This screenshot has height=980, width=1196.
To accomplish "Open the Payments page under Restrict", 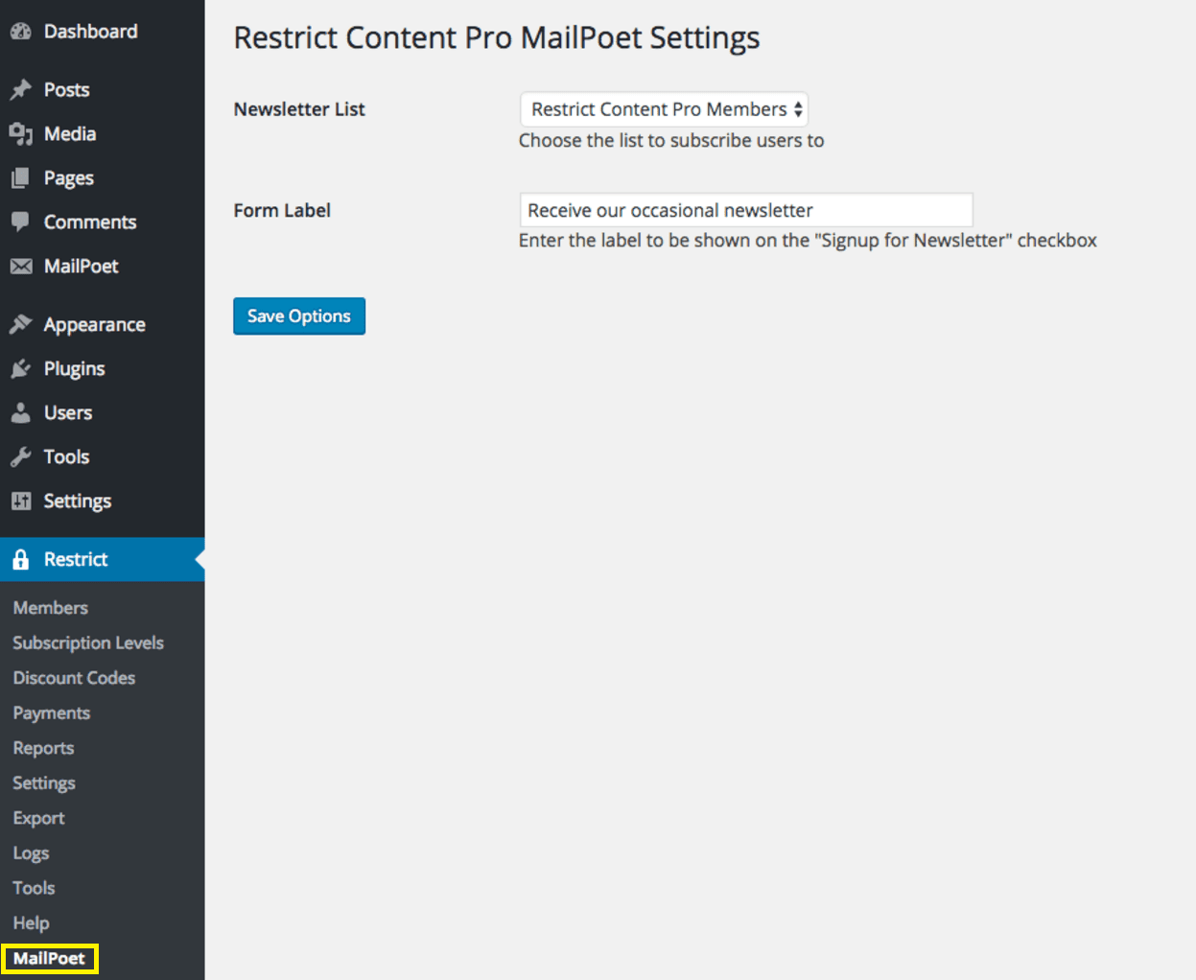I will [x=51, y=712].
